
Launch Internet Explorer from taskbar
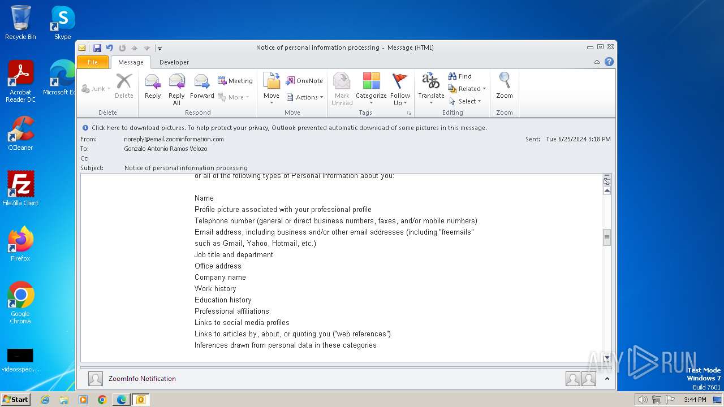(x=45, y=400)
